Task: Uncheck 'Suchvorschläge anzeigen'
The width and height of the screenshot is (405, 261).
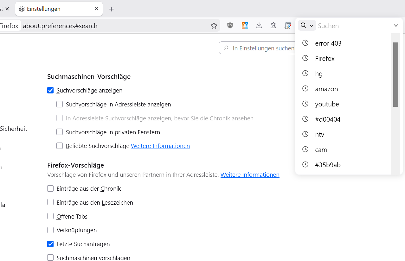Action: 50,91
